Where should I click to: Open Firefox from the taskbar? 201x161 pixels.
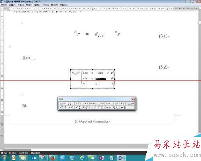click(x=53, y=158)
